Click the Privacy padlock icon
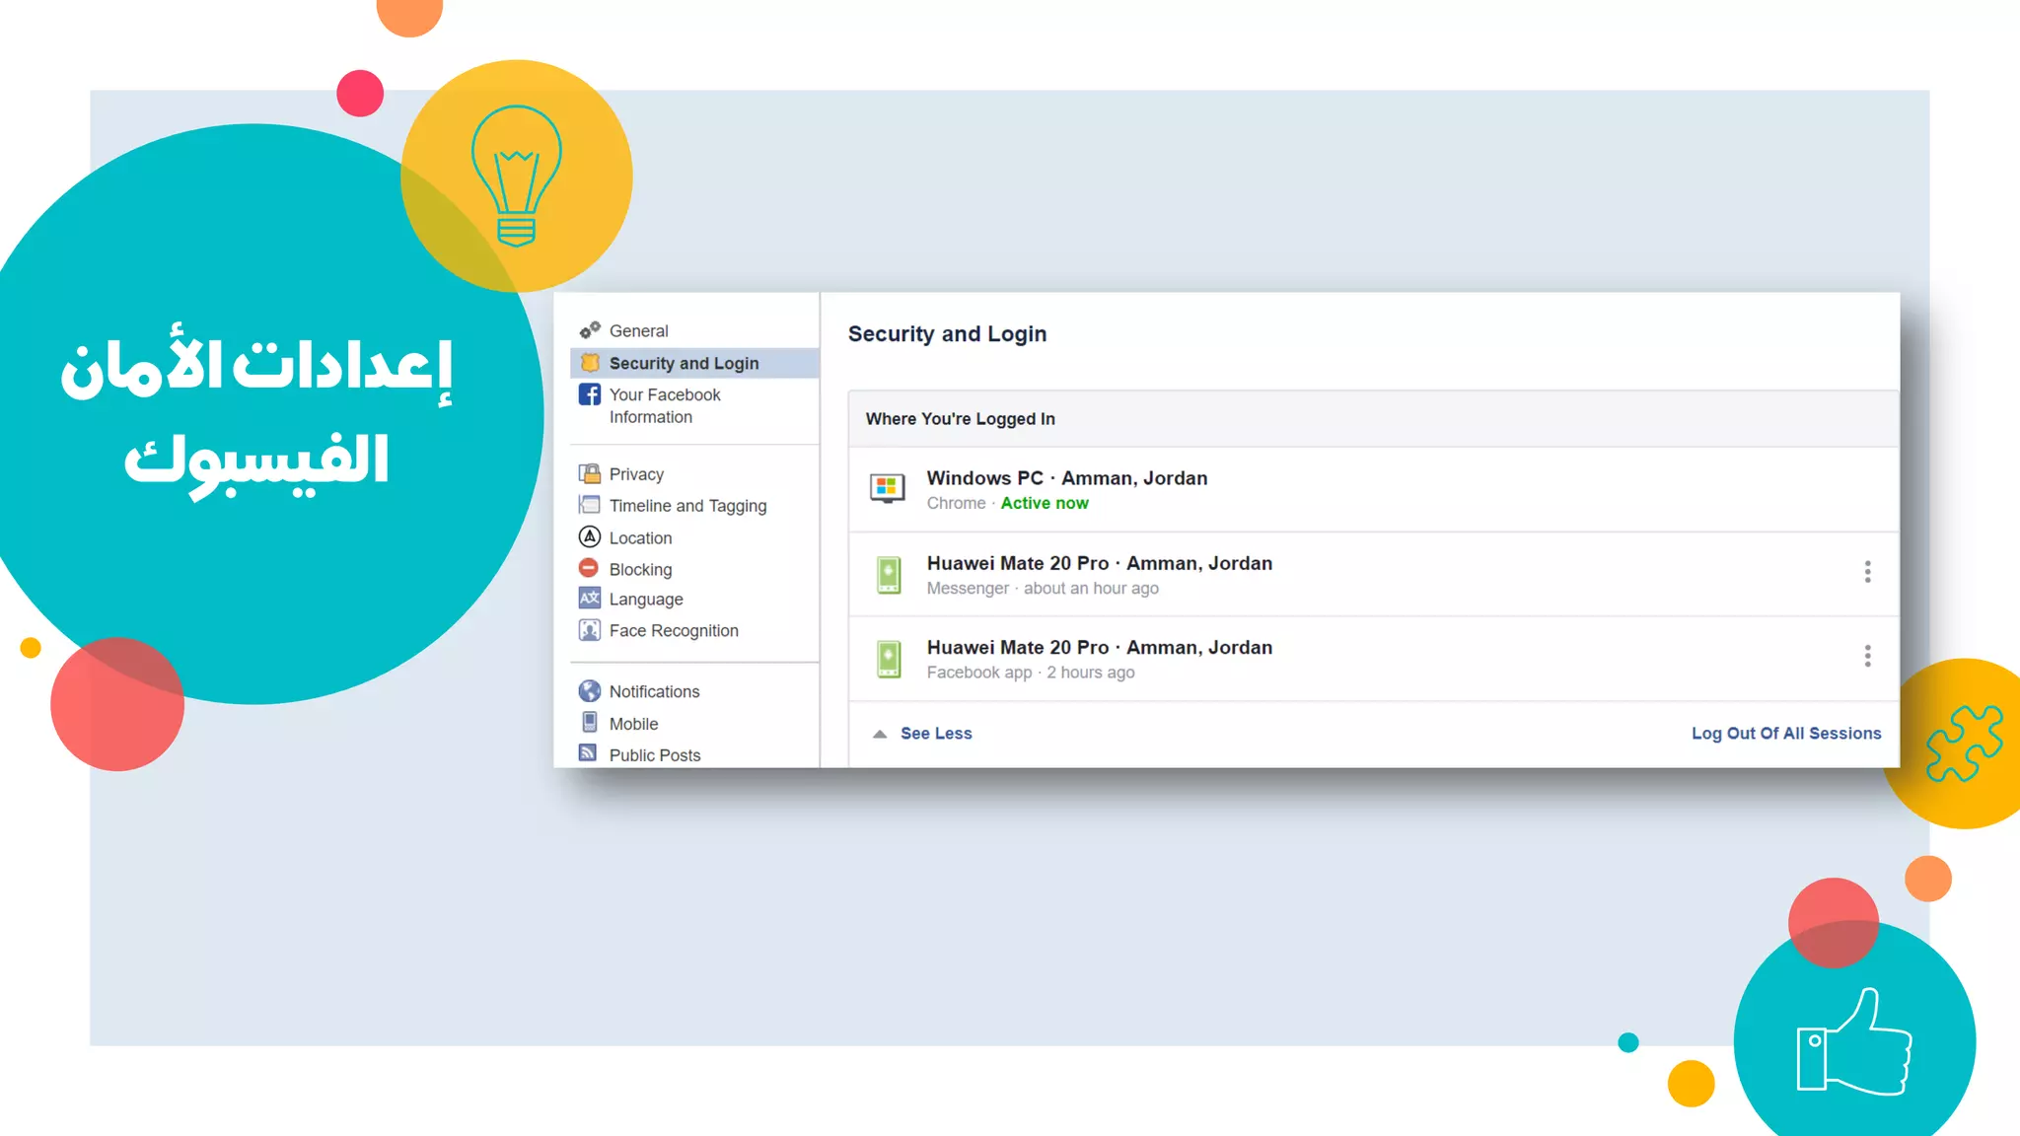 590,474
